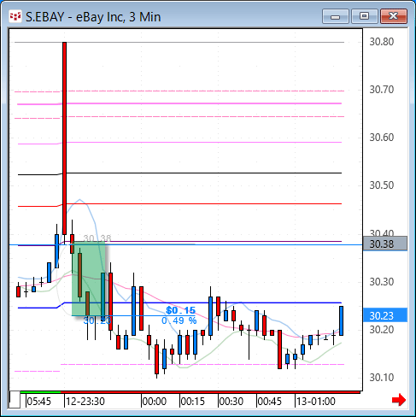Click the 00:30 time axis label
Screen dimensions: 416x417
[231, 402]
